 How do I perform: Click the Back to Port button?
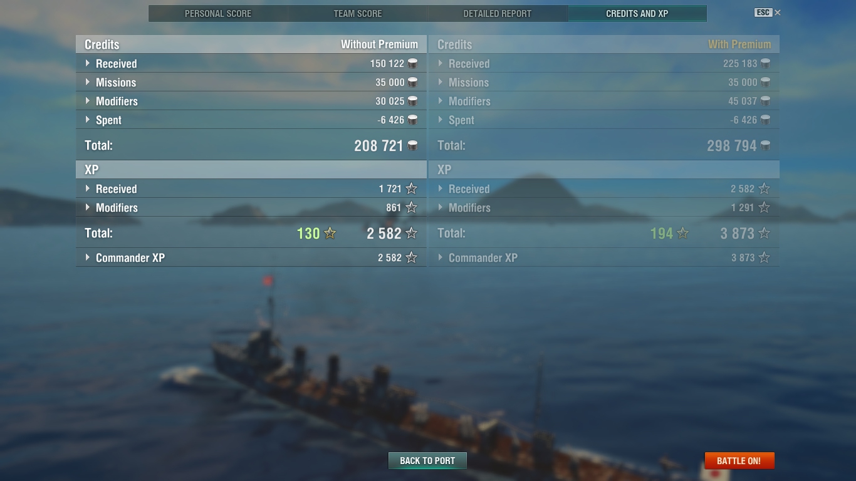coord(427,461)
